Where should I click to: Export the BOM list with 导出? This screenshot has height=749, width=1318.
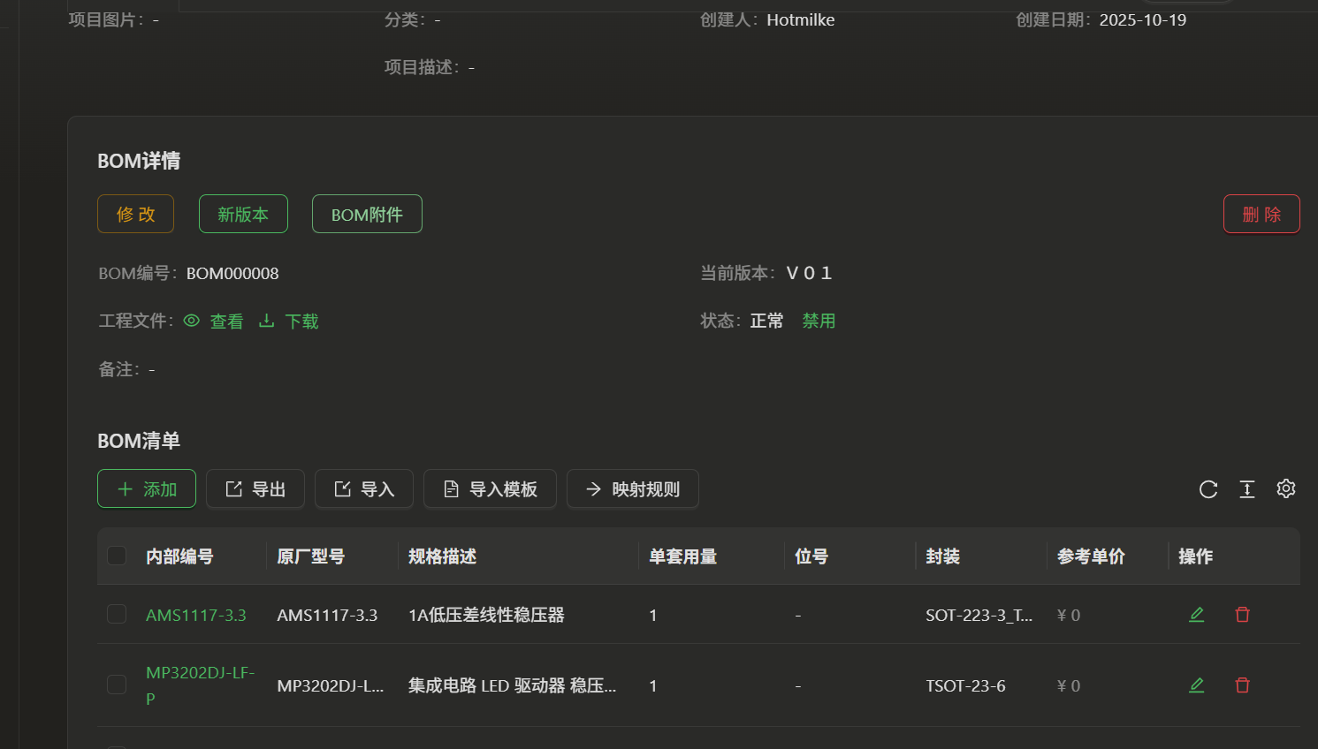[255, 488]
